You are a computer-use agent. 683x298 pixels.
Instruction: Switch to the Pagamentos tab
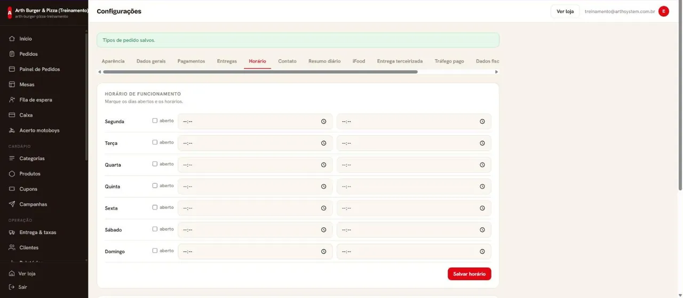click(x=191, y=61)
